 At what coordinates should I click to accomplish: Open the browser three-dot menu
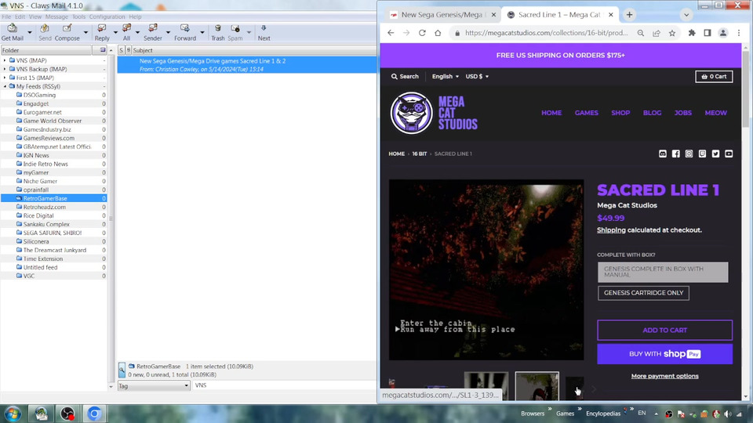click(739, 33)
